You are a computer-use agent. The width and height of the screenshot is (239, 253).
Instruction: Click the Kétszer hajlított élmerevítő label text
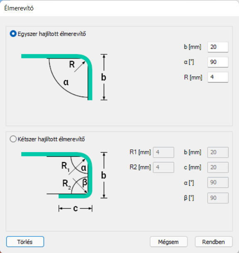51,139
